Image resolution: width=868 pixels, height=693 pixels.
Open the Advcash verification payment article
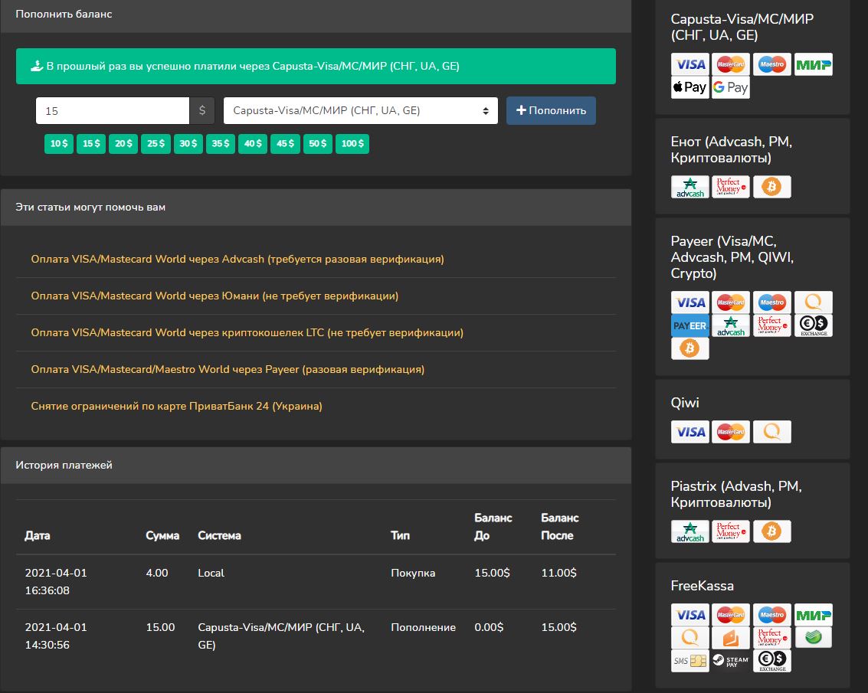(x=237, y=259)
